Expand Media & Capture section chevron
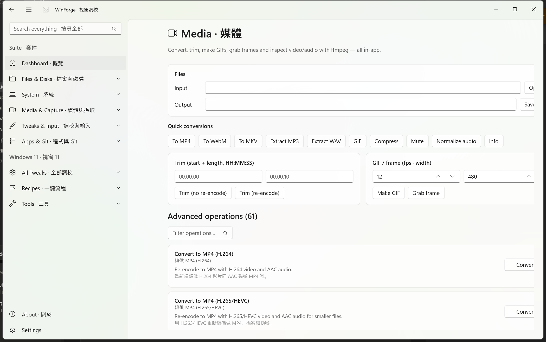Screen dimensions: 546x342 [118, 110]
